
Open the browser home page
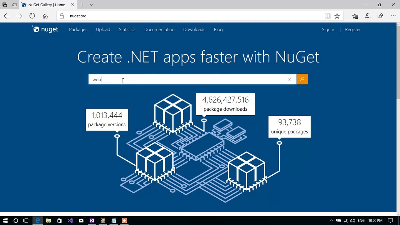click(x=45, y=16)
